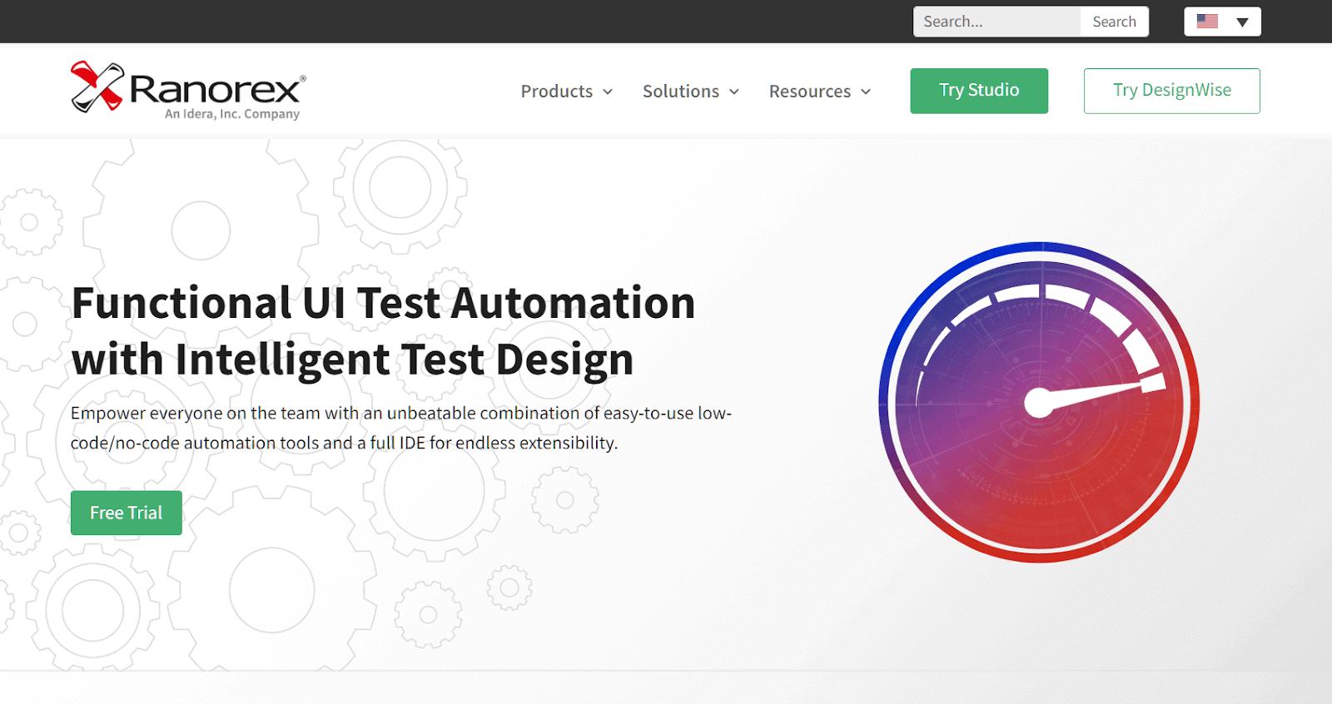1332x704 pixels.
Task: Click the US flag icon
Action: click(x=1207, y=22)
